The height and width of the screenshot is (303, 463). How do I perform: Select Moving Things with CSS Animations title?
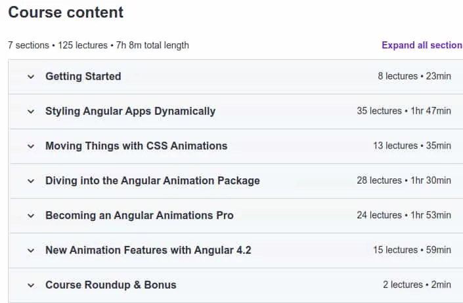coord(137,146)
